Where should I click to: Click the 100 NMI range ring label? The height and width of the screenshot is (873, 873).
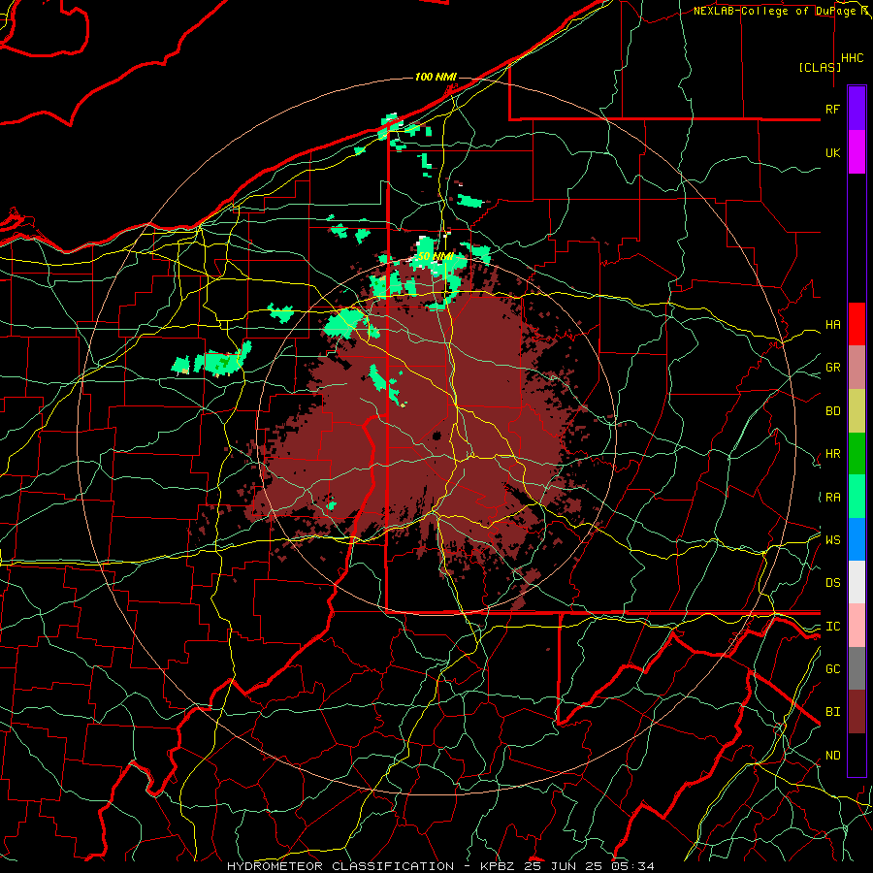click(x=436, y=77)
